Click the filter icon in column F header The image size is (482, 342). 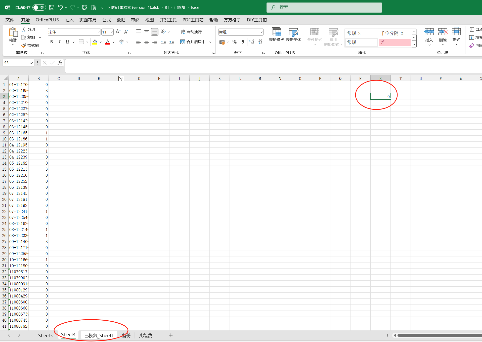(121, 79)
